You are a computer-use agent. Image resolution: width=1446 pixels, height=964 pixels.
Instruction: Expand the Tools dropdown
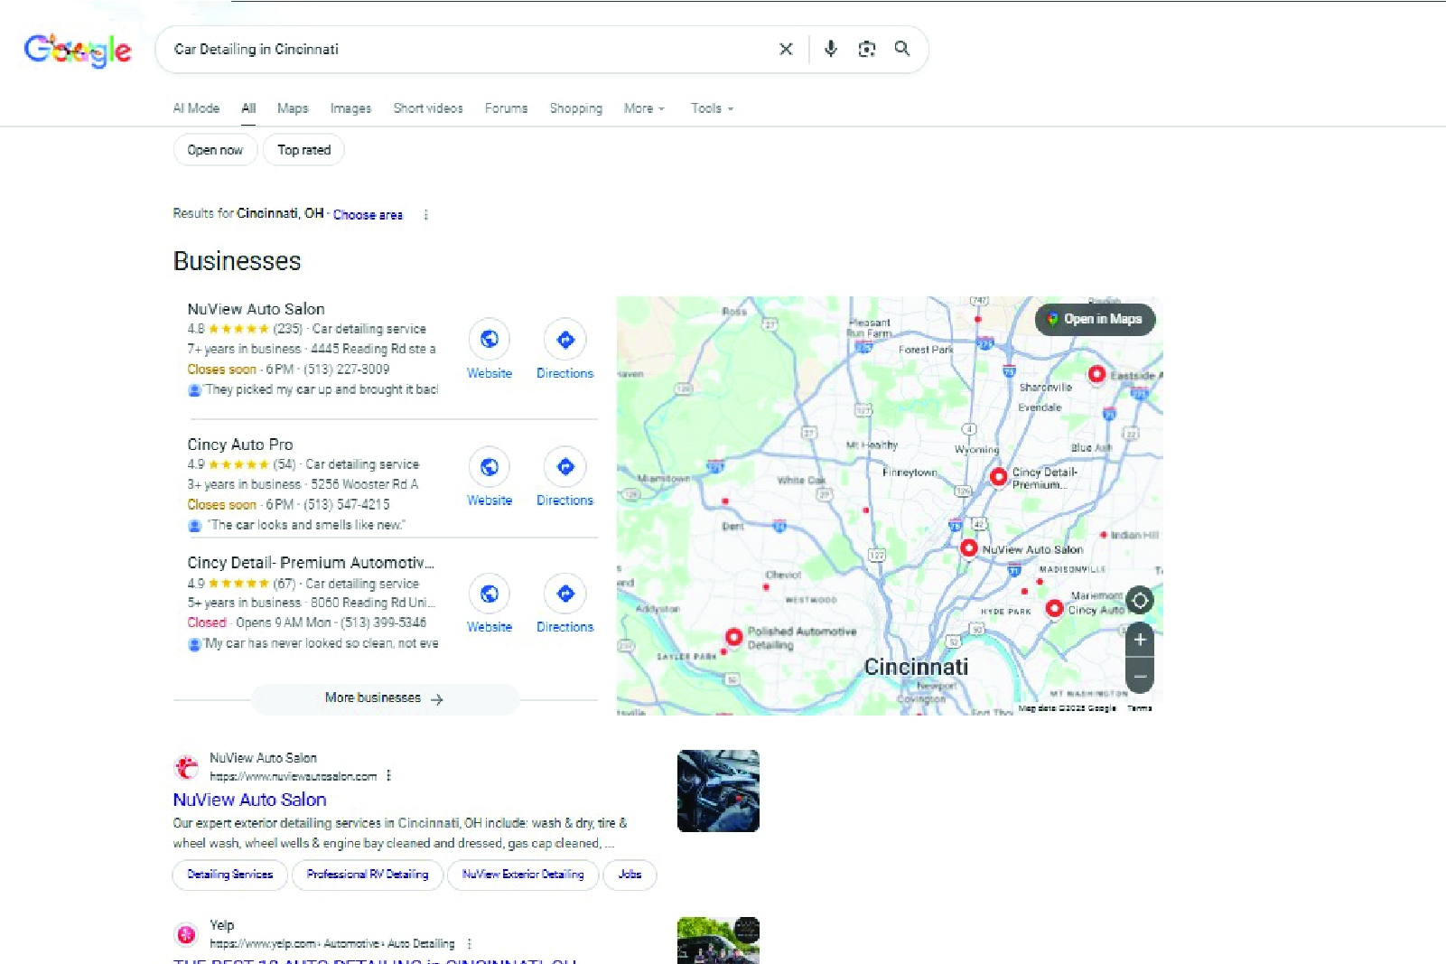[713, 108]
